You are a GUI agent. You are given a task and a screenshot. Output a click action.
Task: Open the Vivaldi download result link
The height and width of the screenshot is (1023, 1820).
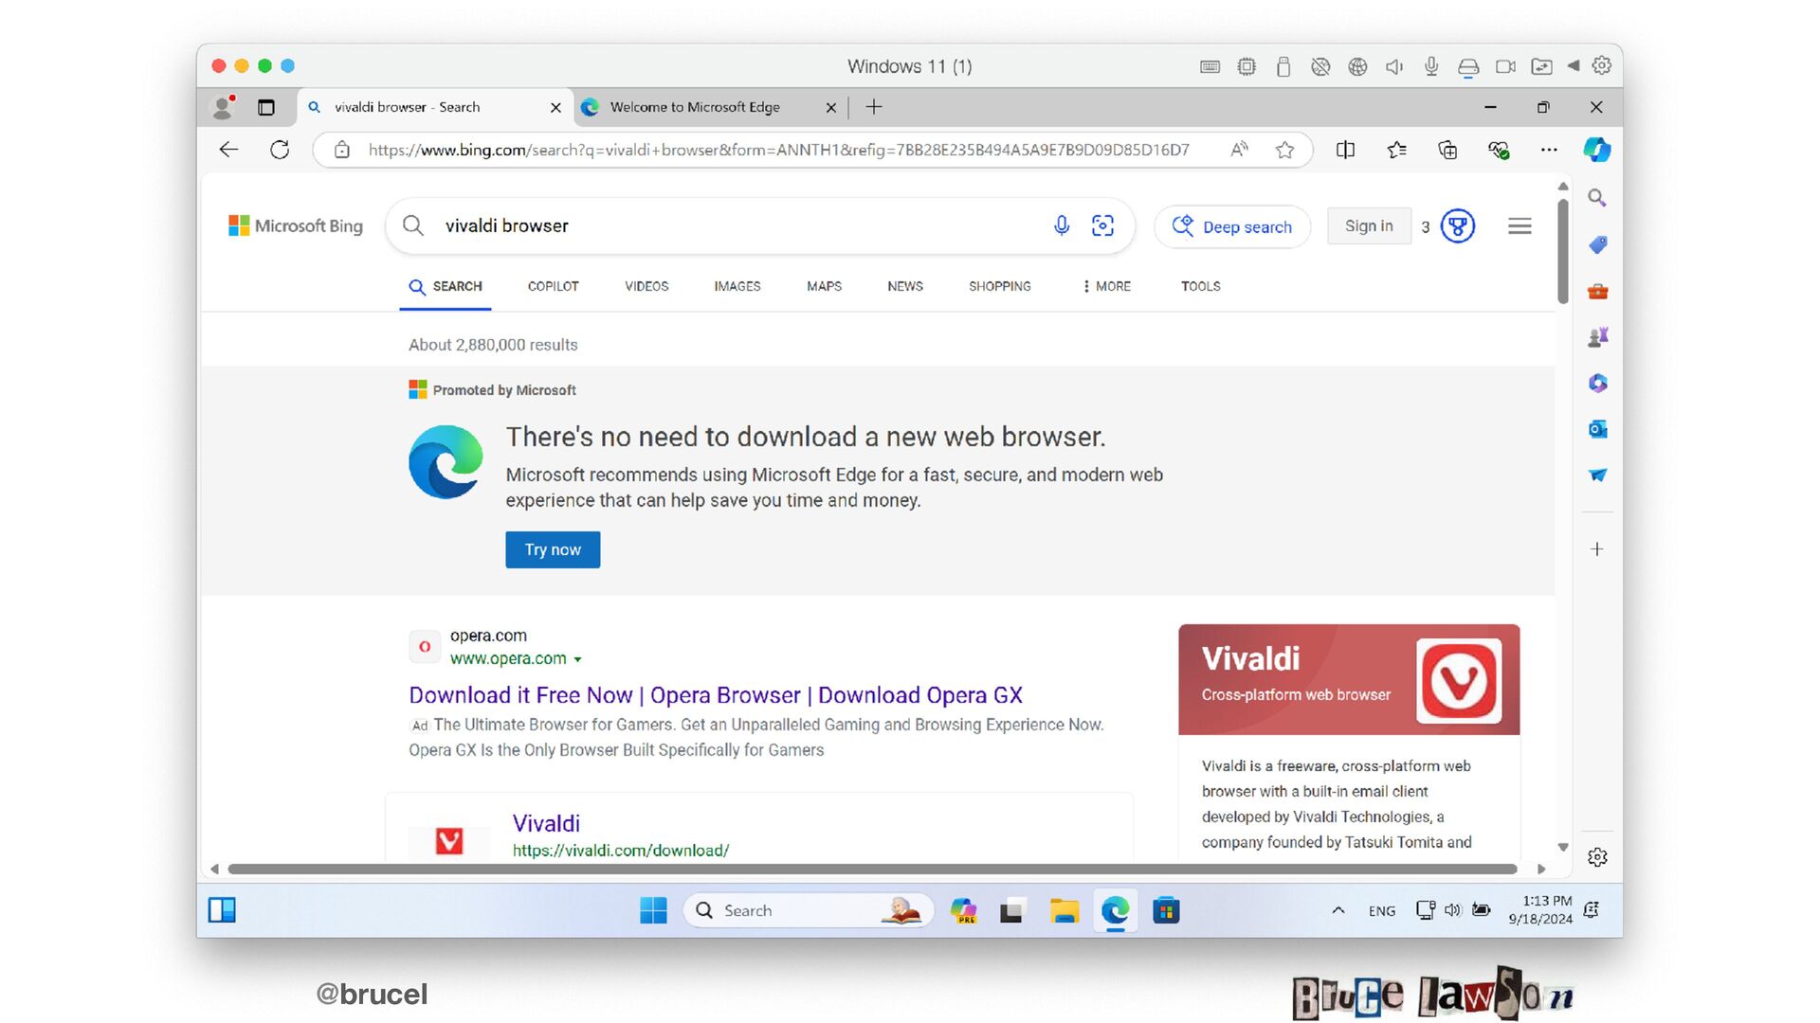[x=546, y=823]
